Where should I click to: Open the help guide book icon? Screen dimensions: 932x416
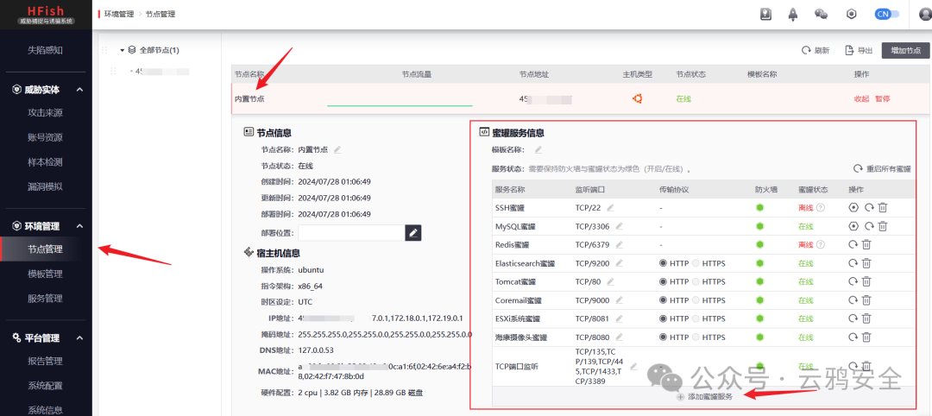[x=765, y=15]
